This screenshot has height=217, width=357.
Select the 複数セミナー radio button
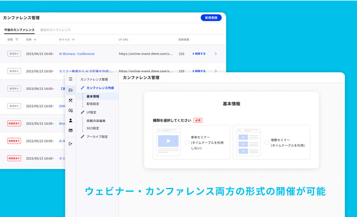[x=266, y=142]
